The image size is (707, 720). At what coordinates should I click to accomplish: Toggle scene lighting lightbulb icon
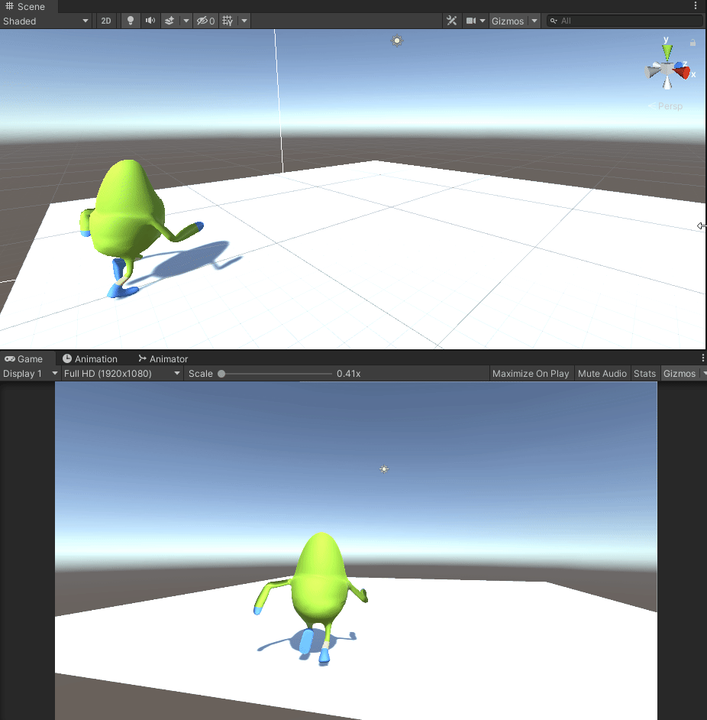(x=131, y=21)
